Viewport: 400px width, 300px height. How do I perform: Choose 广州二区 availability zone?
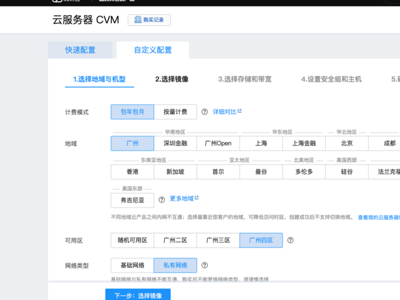click(x=175, y=240)
